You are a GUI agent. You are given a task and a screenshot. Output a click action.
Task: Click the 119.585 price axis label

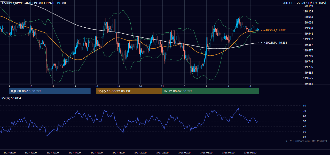tap(308, 84)
